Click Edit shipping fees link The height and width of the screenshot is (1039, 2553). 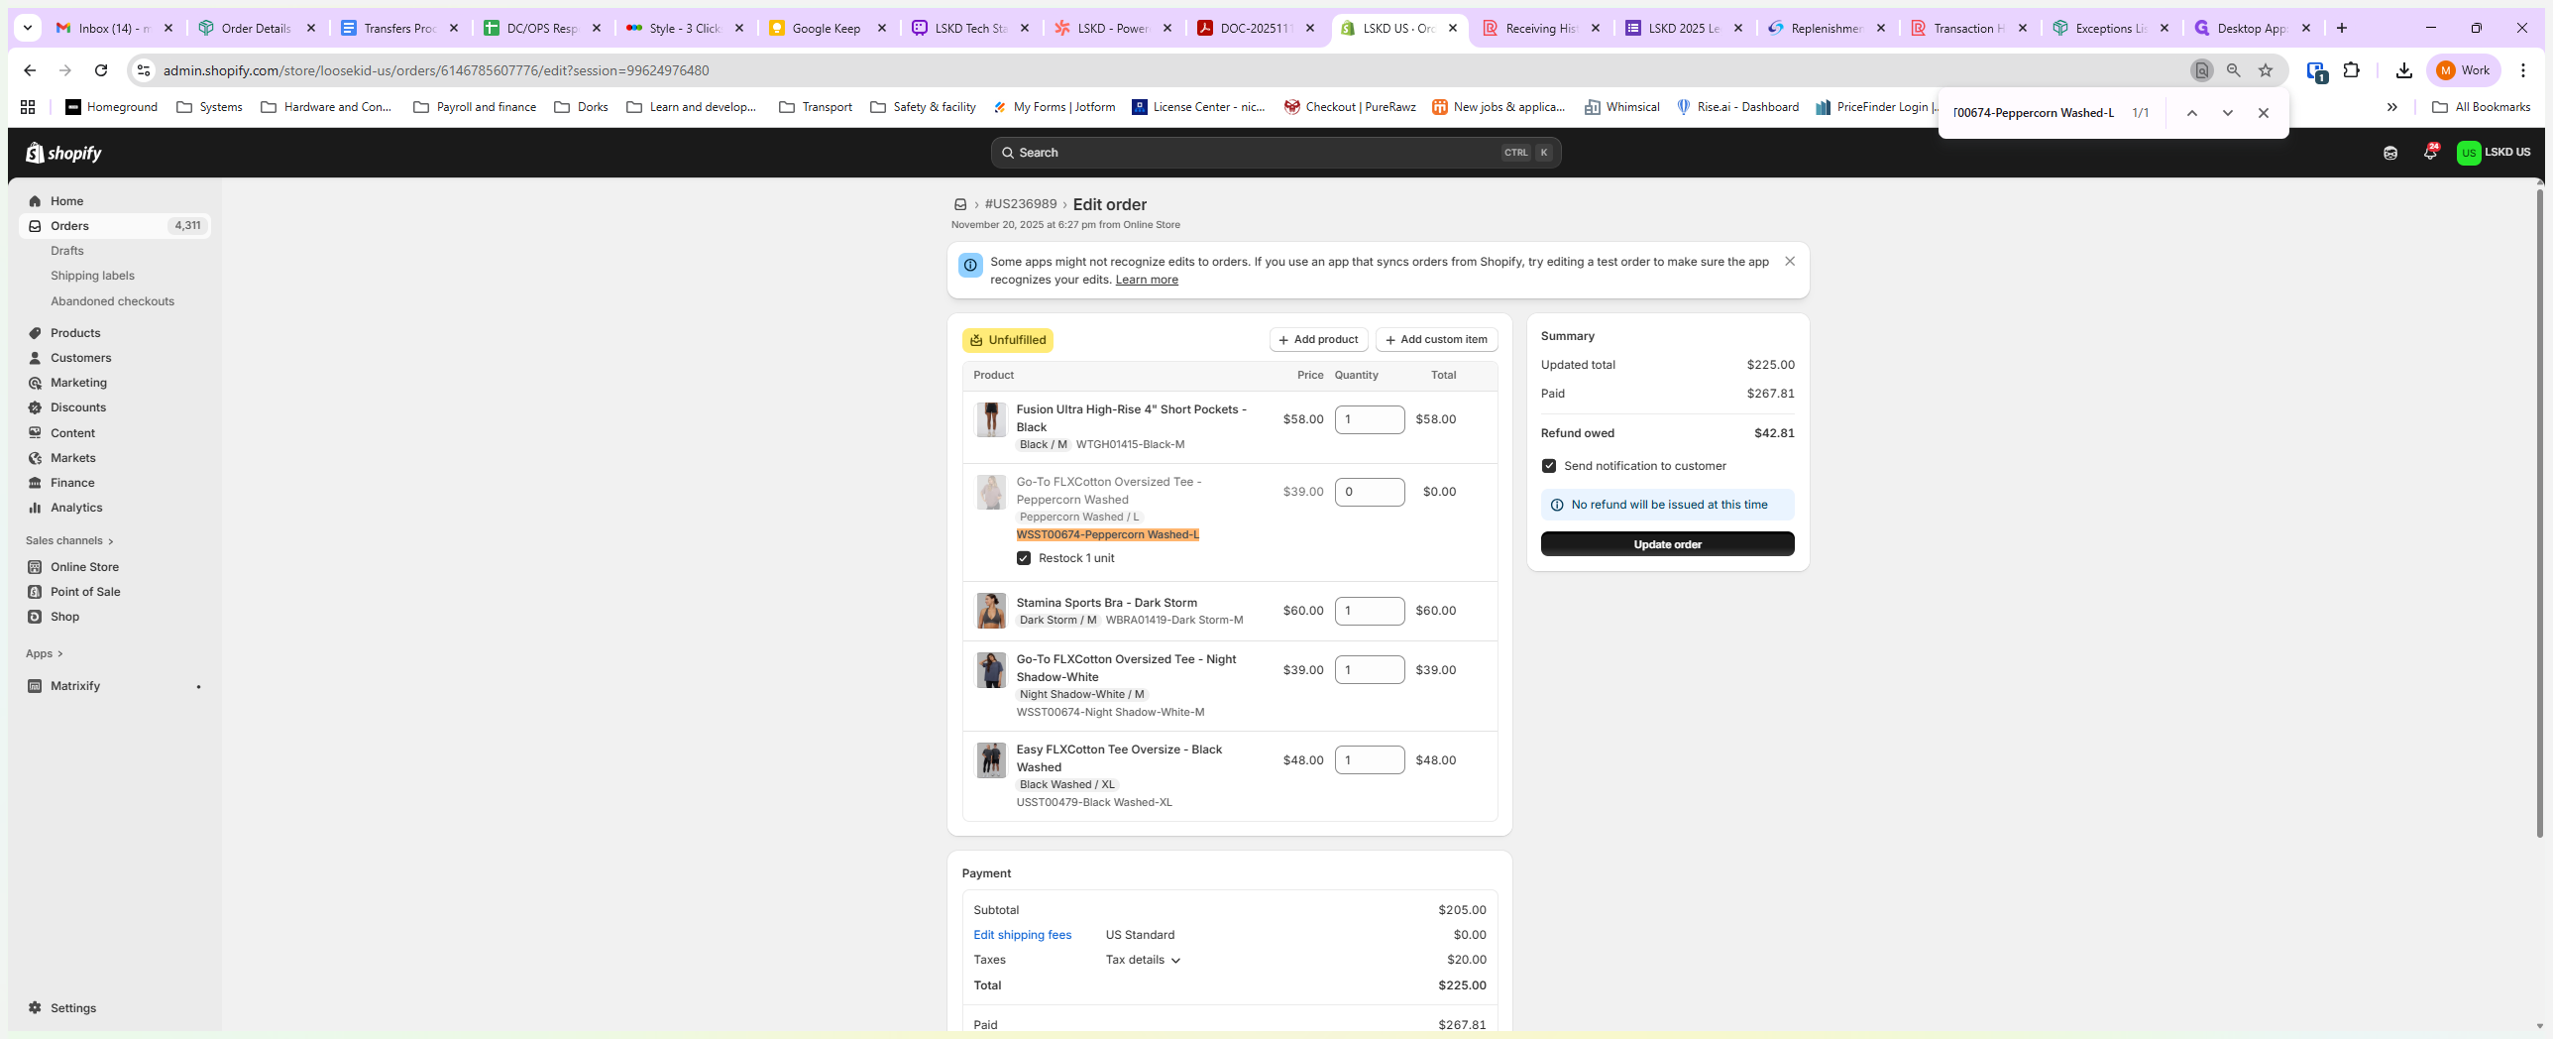click(x=1022, y=935)
